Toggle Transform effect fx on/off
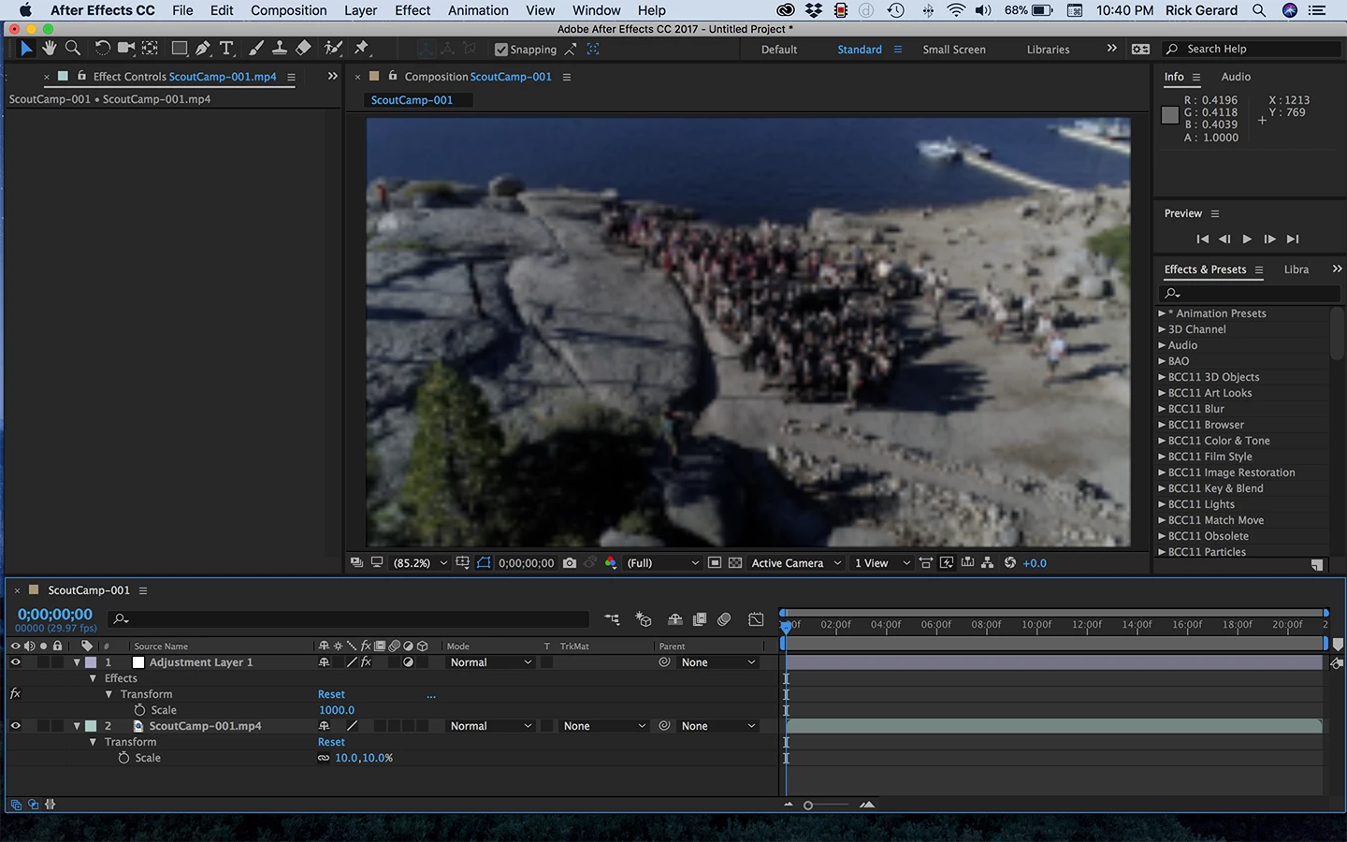This screenshot has width=1347, height=842. point(15,694)
